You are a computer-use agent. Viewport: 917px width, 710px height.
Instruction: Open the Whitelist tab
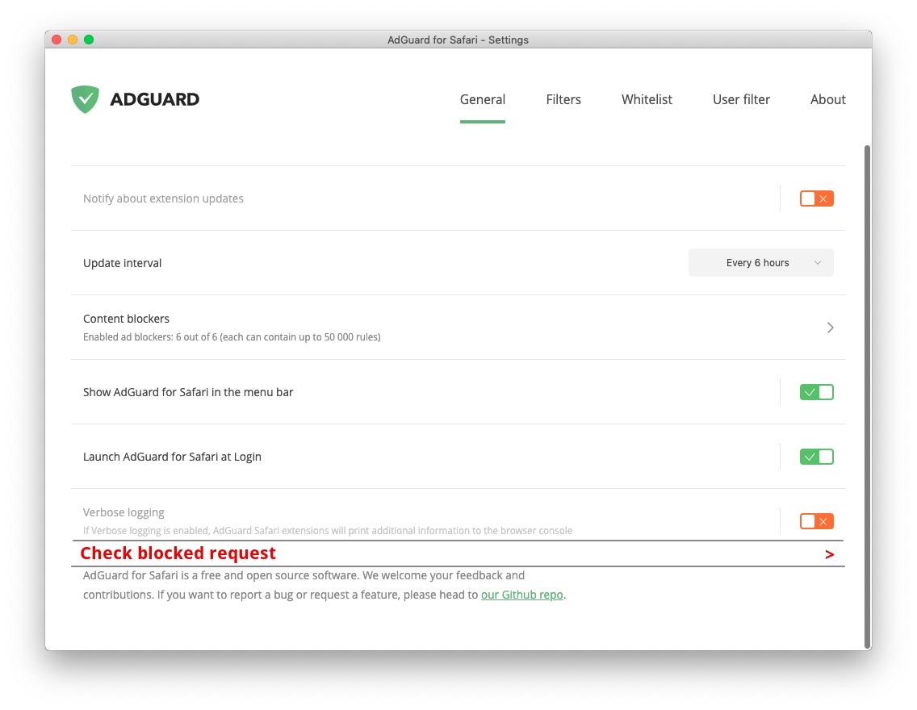[647, 99]
